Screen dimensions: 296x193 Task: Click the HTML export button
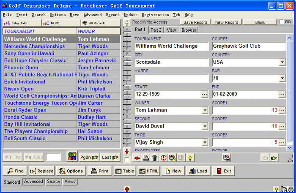pyautogui.click(x=149, y=171)
